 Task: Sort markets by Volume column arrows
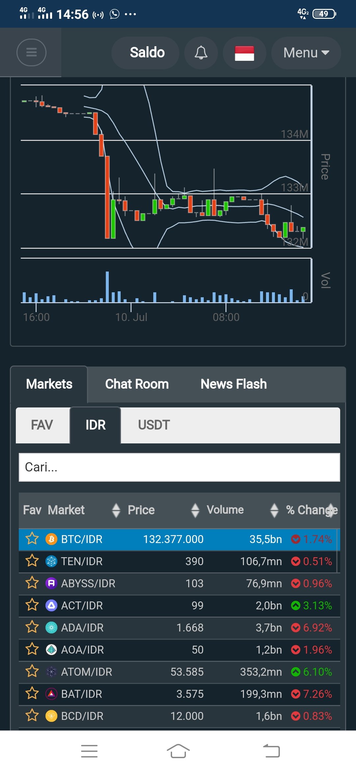(274, 510)
